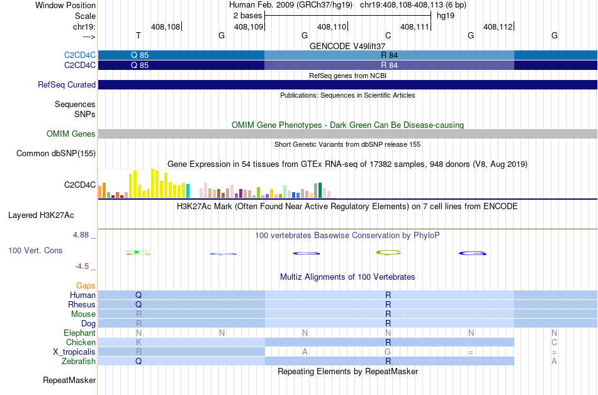
Task: Click the dark-blue C2CD4C GENCODE label
Action: point(80,66)
